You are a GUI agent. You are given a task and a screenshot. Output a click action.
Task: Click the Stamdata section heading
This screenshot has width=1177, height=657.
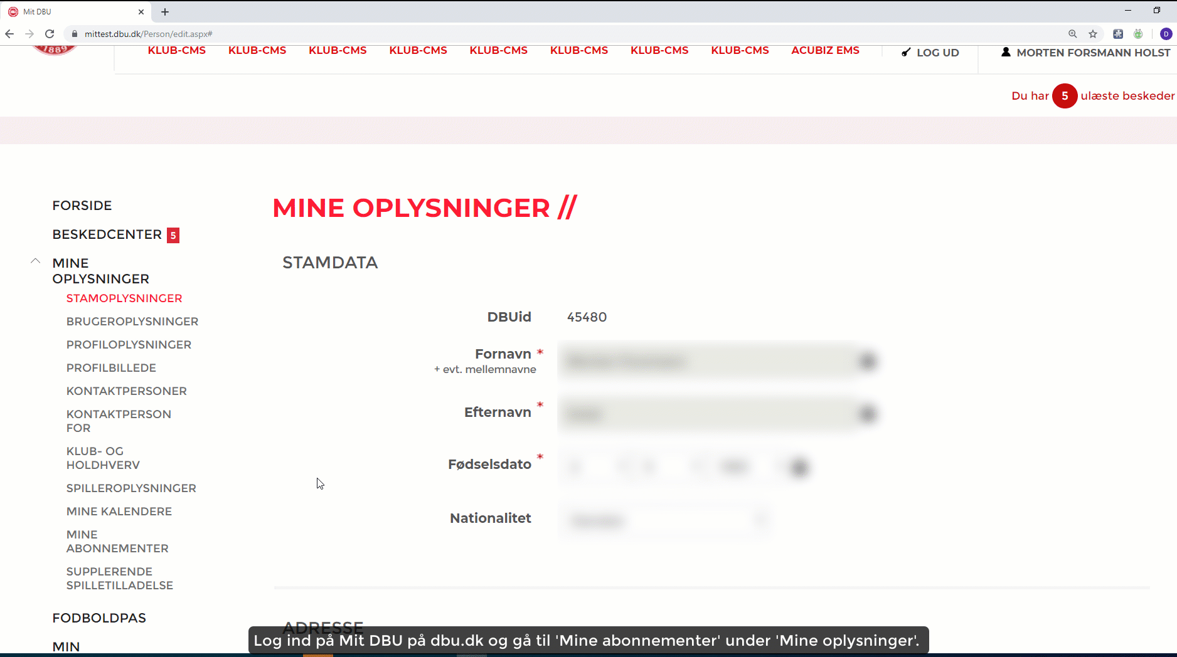[x=330, y=263]
